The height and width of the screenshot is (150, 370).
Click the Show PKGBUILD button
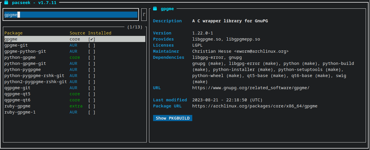click(x=173, y=118)
